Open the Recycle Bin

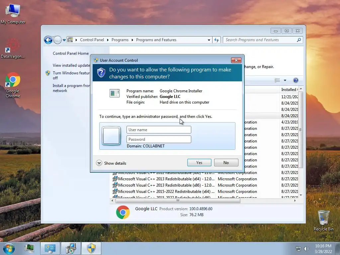pos(323,220)
